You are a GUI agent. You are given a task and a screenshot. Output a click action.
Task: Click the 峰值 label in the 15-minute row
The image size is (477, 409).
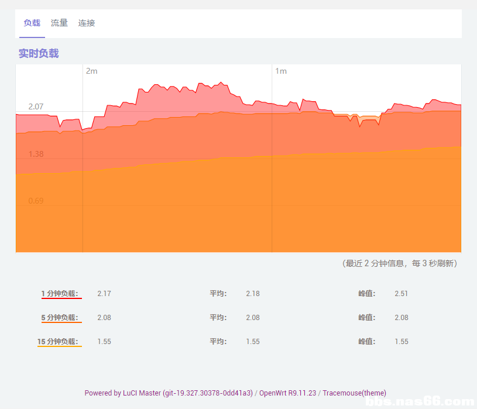[367, 342]
